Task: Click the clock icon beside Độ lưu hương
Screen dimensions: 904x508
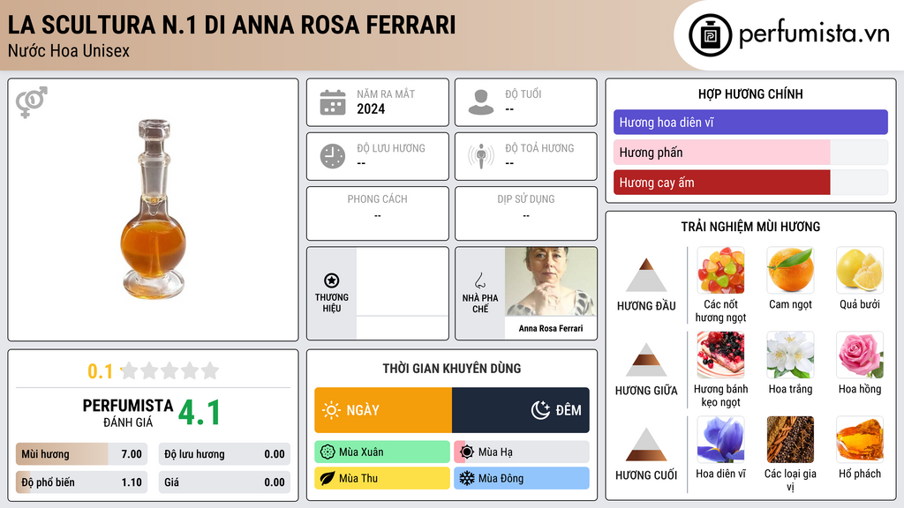Action: pyautogui.click(x=333, y=156)
